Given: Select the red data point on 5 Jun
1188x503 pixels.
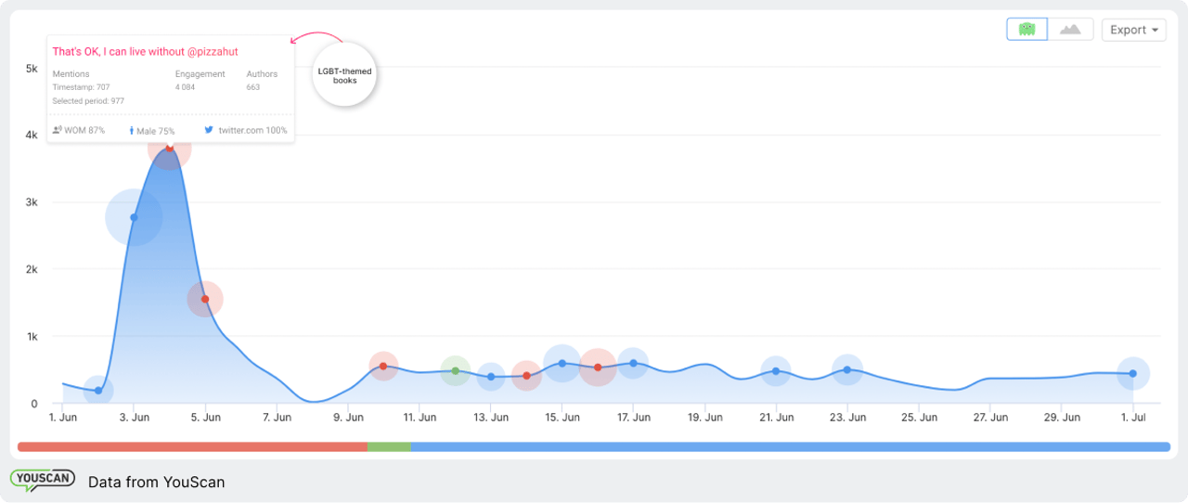Looking at the screenshot, I should click(x=205, y=299).
